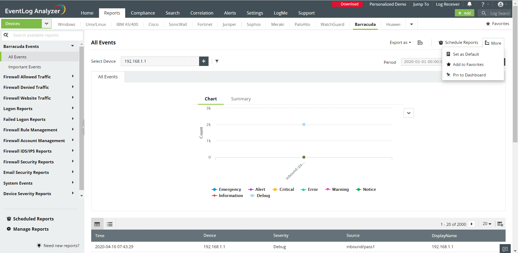
Task: Click the left sidebar scrollbar
Action: 81,118
